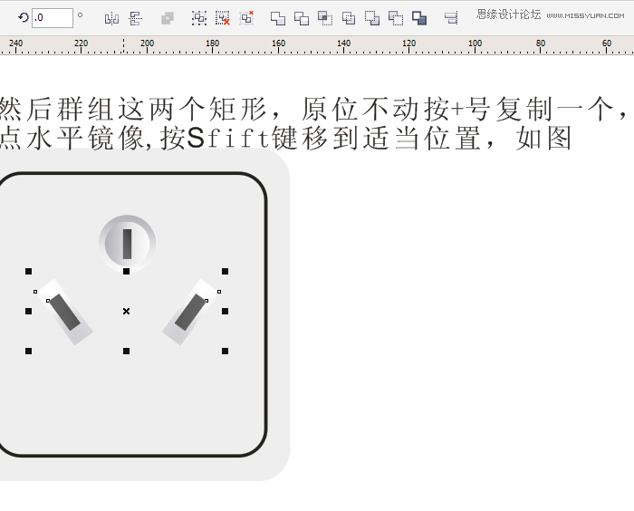The width and height of the screenshot is (634, 511).
Task: Click the text line starting 然后群组这两个矩形
Action: tap(313, 110)
